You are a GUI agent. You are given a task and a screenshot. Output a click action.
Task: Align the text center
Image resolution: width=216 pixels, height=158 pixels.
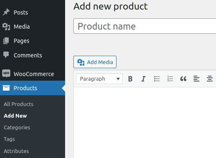[210, 79]
